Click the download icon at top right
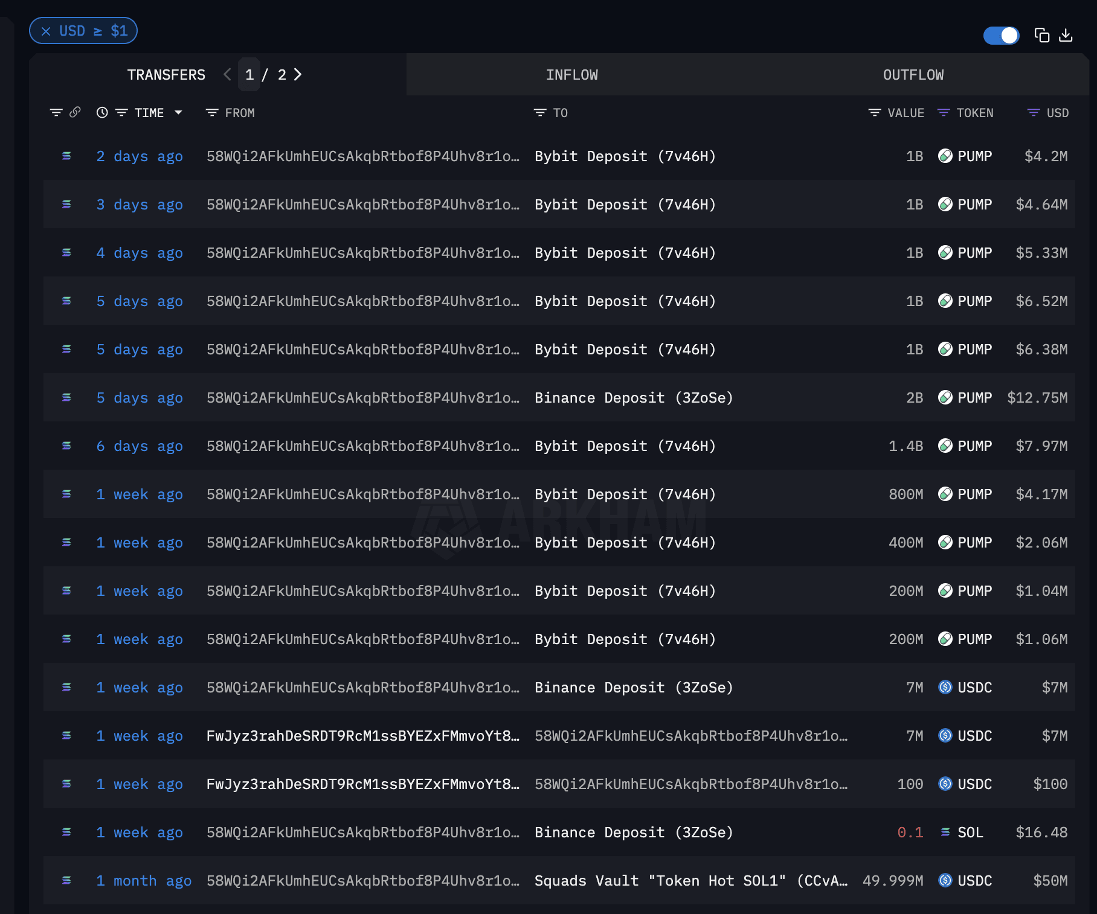 pyautogui.click(x=1066, y=36)
